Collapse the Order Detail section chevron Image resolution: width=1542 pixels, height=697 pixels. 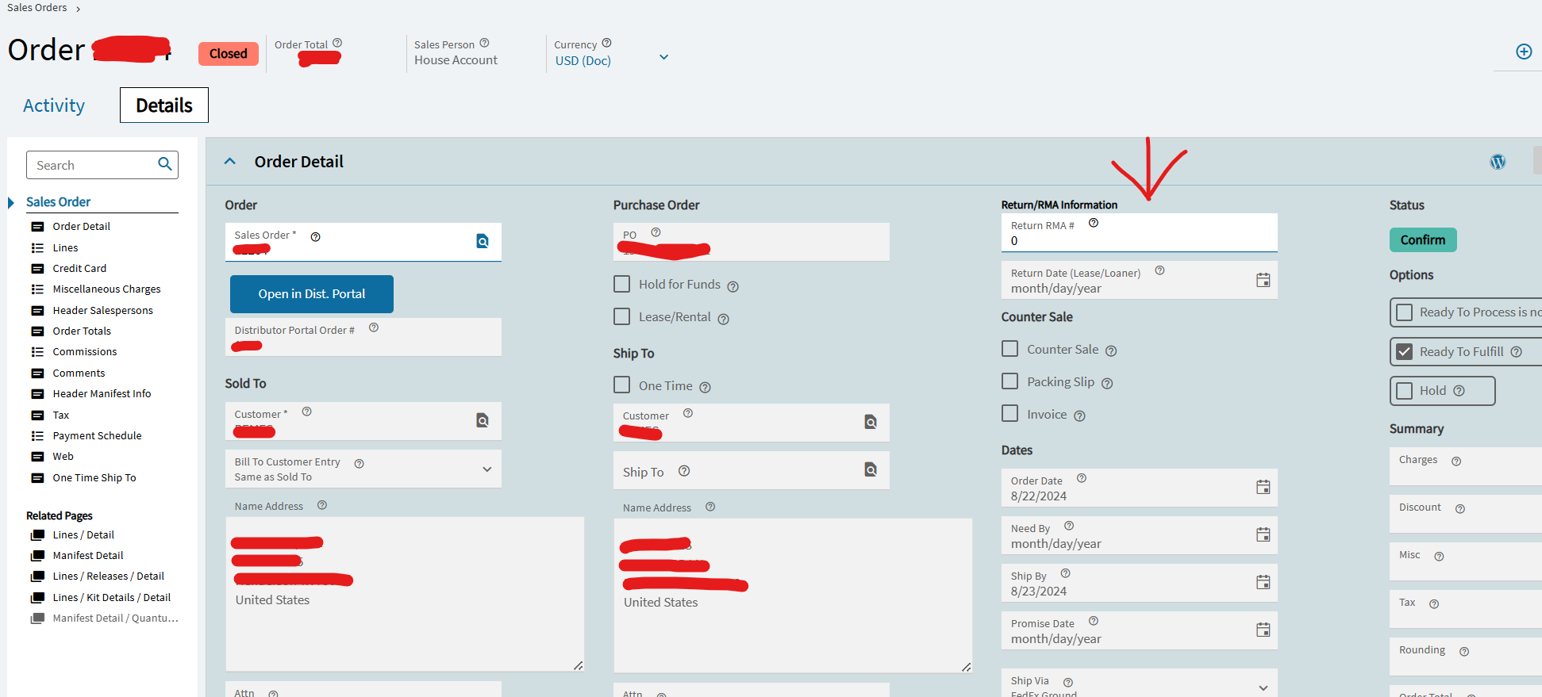[x=230, y=161]
